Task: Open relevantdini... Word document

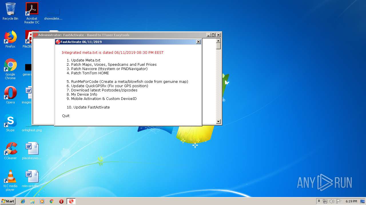Action: [32, 179]
